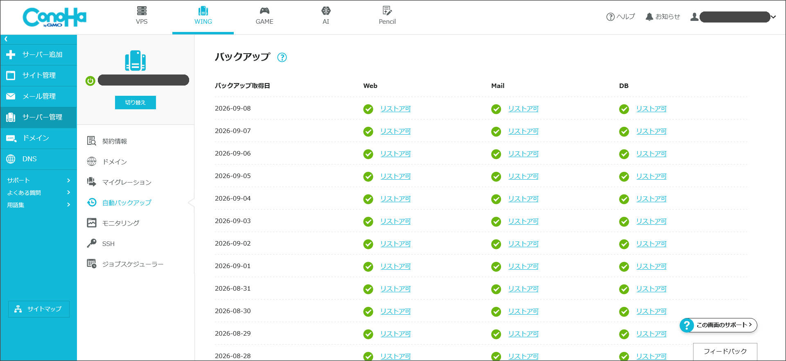
Task: Click the モニタリング chart icon
Action: point(92,223)
